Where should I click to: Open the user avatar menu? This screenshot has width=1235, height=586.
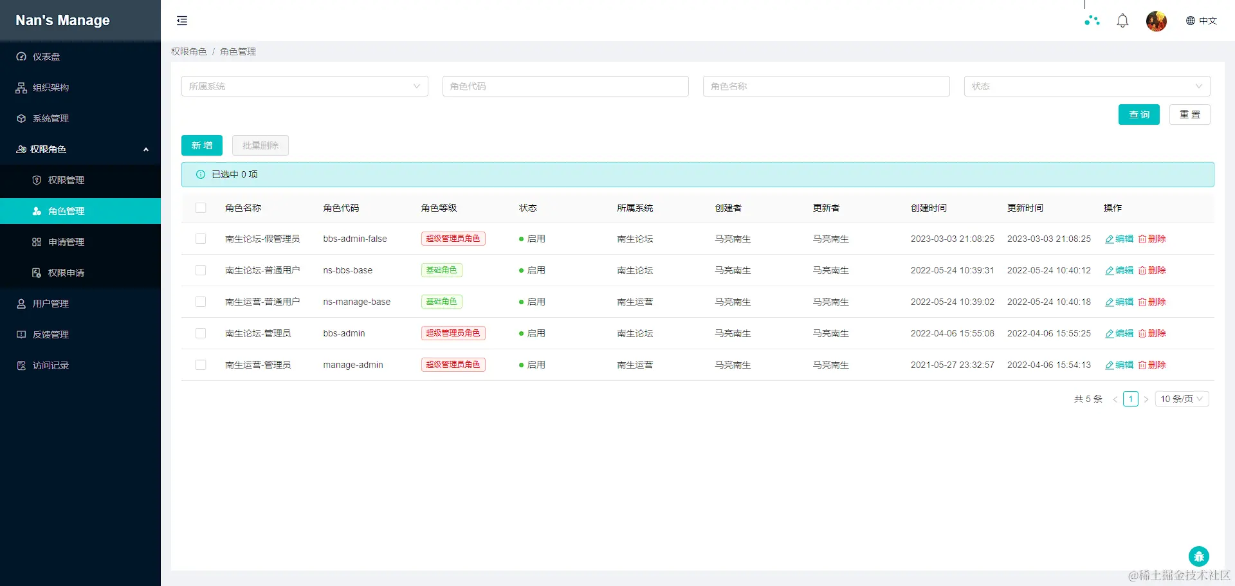pyautogui.click(x=1156, y=21)
